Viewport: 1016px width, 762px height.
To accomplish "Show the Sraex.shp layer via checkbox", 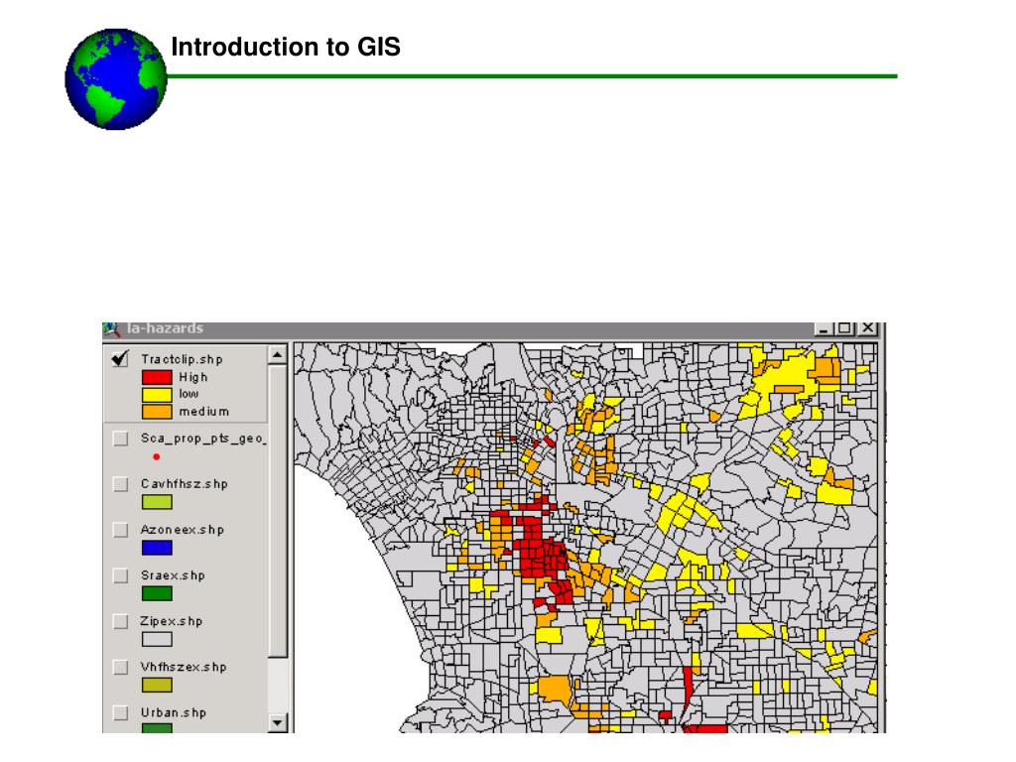I will 120,575.
